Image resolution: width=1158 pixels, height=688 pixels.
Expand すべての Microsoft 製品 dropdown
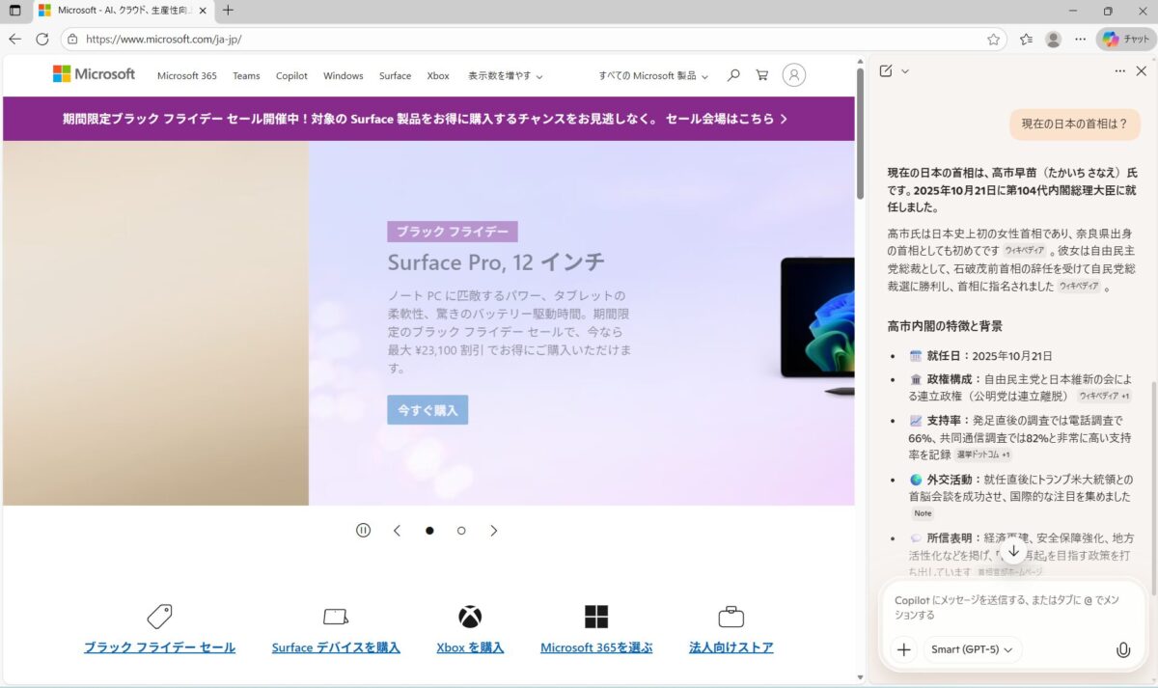pyautogui.click(x=652, y=75)
